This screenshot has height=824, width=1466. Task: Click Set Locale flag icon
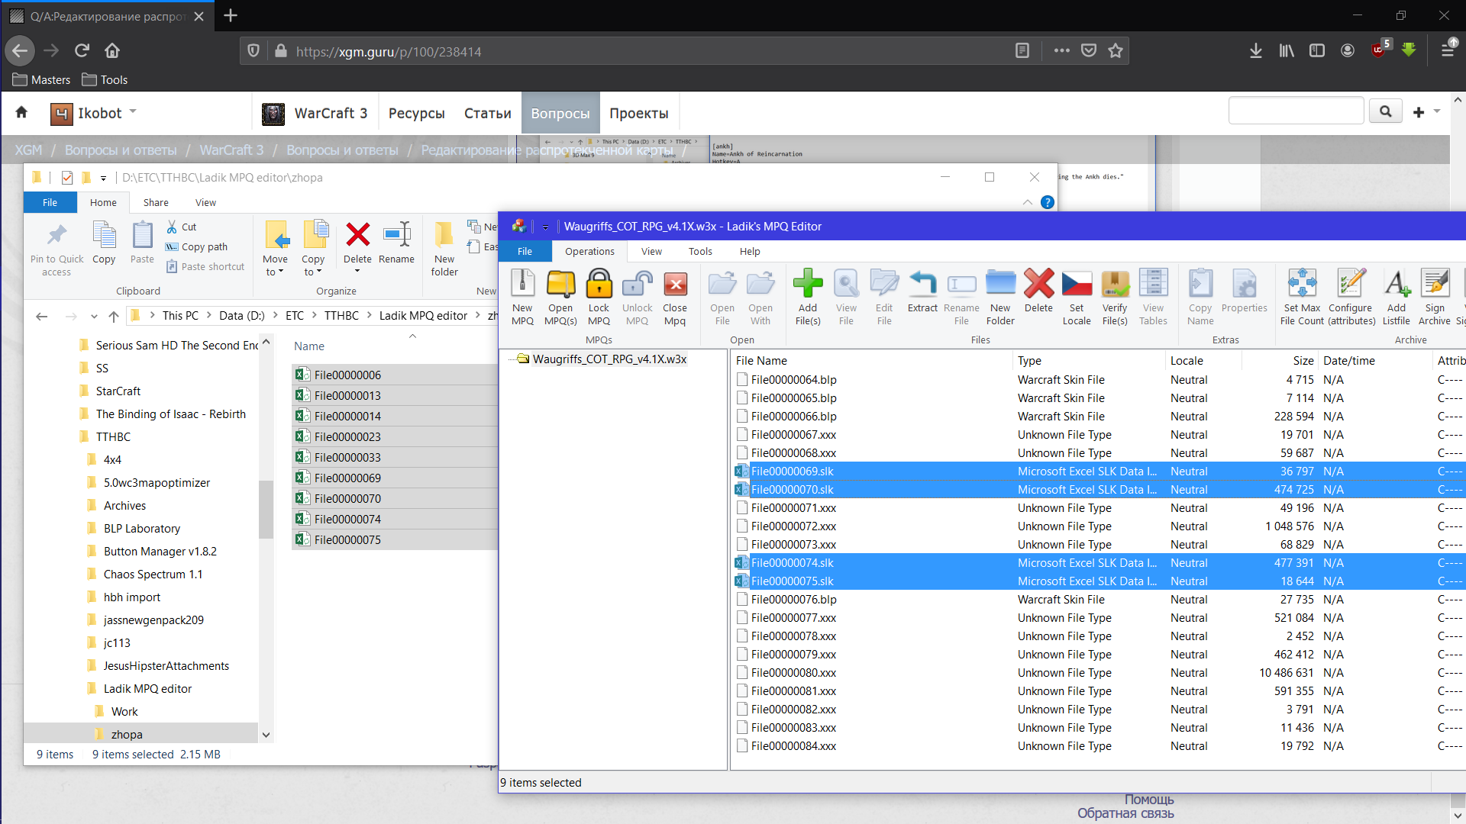[x=1077, y=284]
